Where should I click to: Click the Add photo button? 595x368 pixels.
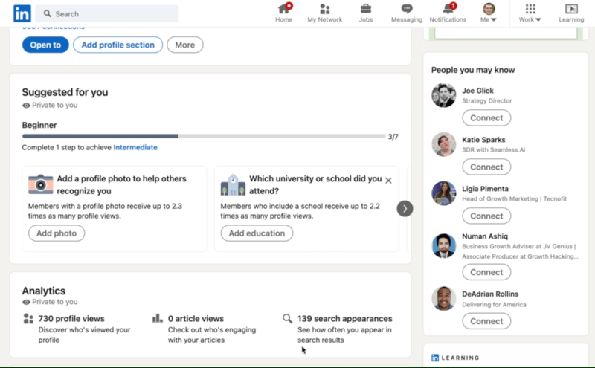point(57,233)
